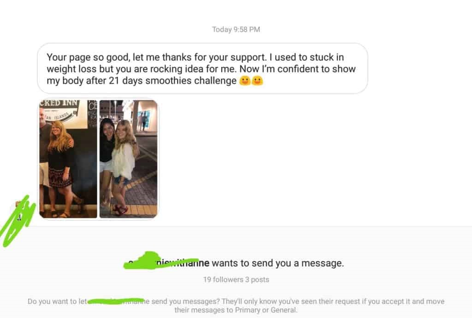This screenshot has height=318, width=472.
Task: Click 'wants to send you a message' text
Action: point(277,263)
